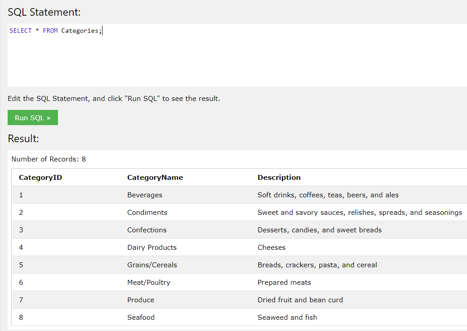The image size is (467, 331).
Task: Click the 'Number of Records: 8' text
Action: 49,159
